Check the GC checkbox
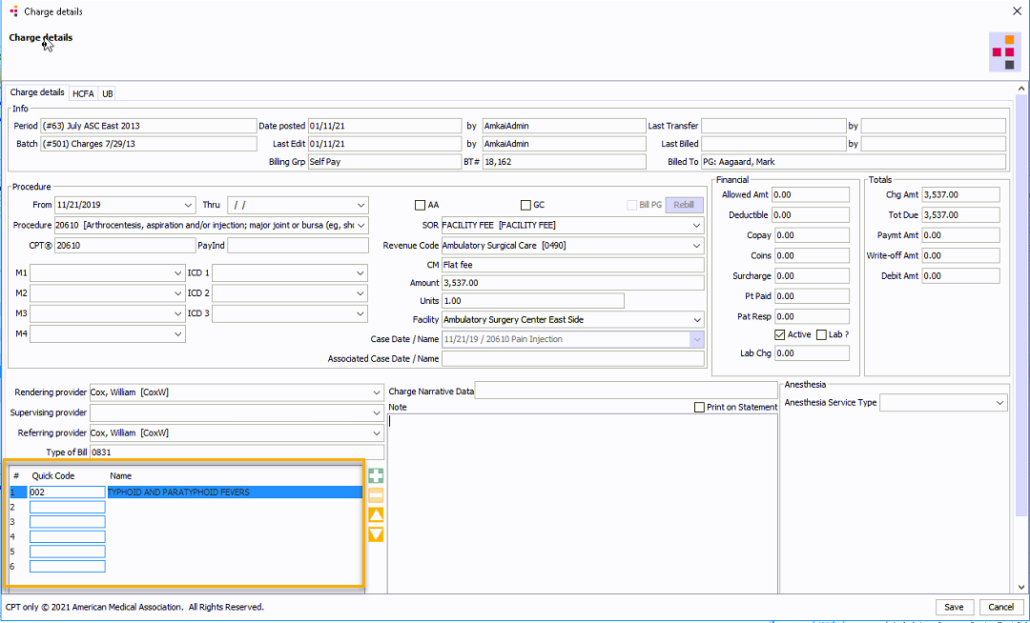The height and width of the screenshot is (623, 1030). coord(525,205)
